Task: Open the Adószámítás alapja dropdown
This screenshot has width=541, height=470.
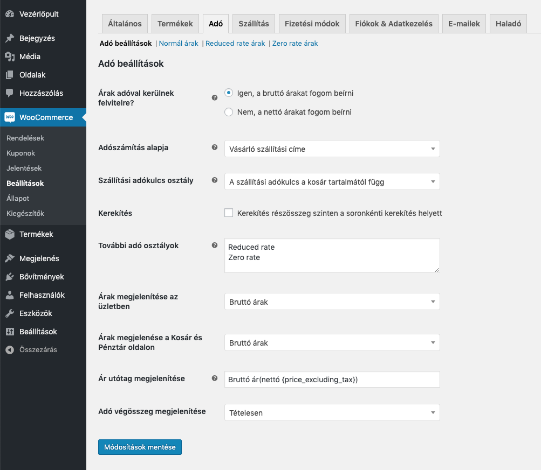Action: (x=332, y=149)
